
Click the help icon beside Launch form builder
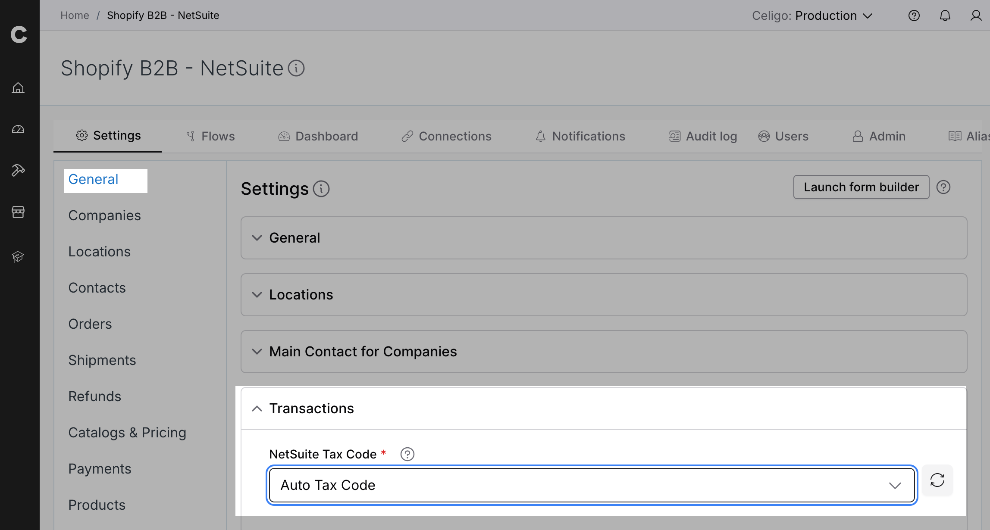[943, 187]
